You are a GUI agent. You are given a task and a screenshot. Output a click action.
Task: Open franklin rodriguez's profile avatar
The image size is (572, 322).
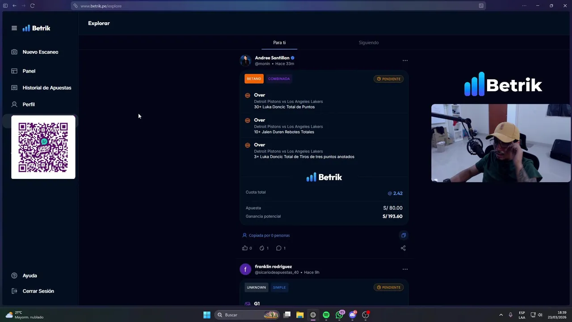245,269
